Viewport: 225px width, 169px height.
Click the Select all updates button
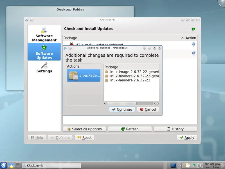pos(84,129)
